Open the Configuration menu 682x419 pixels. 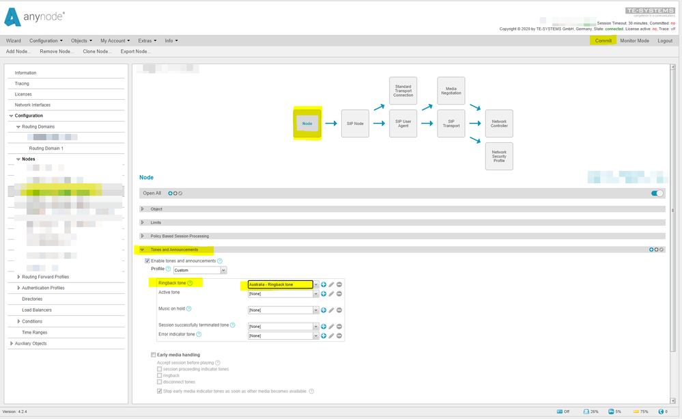46,40
